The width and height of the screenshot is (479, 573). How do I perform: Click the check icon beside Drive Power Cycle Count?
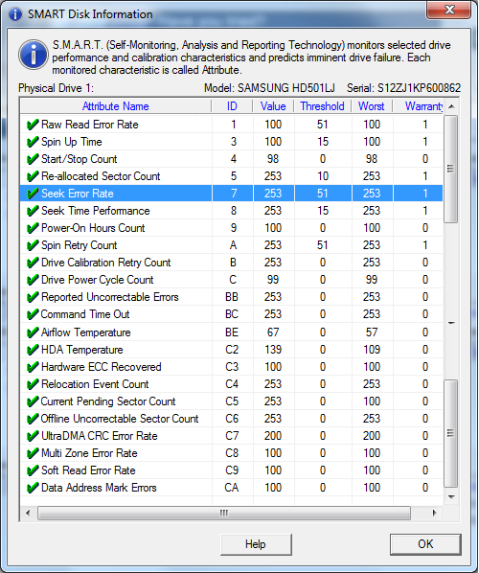pyautogui.click(x=33, y=280)
